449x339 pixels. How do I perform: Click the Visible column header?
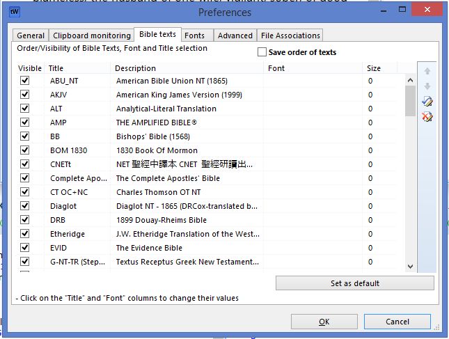(x=30, y=68)
